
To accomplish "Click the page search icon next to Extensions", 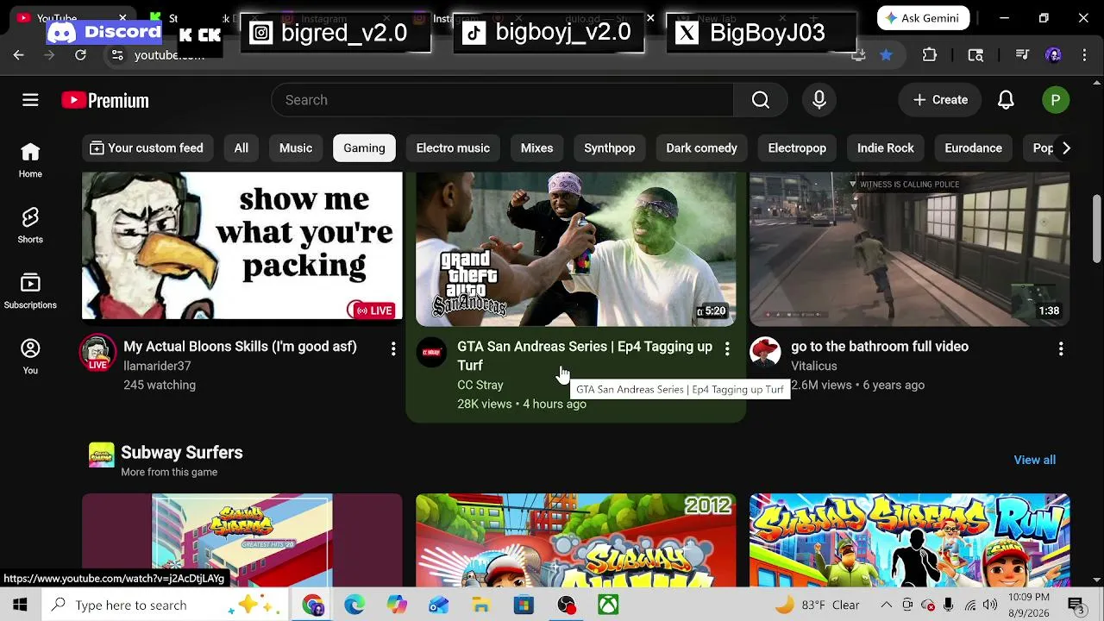I will pos(975,55).
